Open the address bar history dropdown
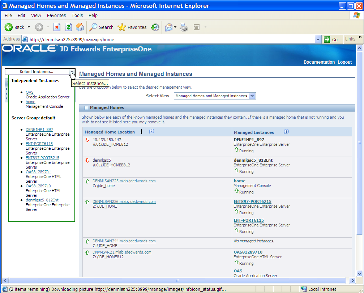The width and height of the screenshot is (364, 293). 318,39
